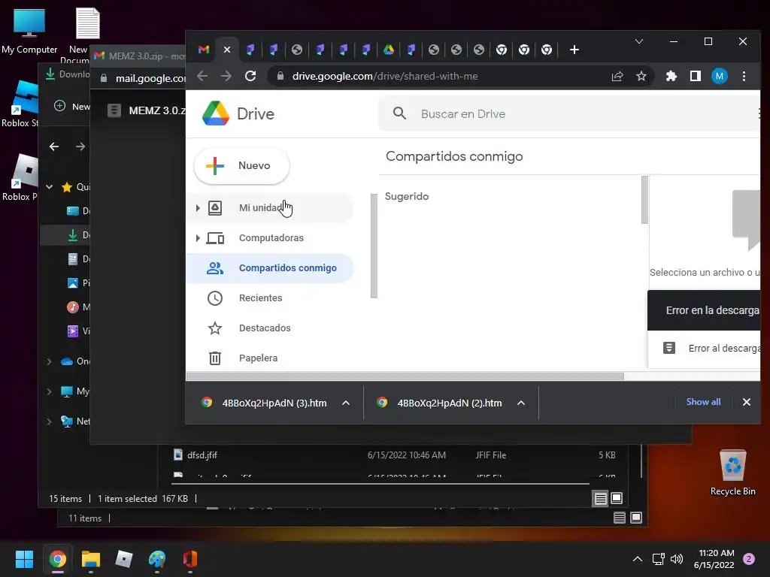Show hidden system tray icons

(x=637, y=559)
